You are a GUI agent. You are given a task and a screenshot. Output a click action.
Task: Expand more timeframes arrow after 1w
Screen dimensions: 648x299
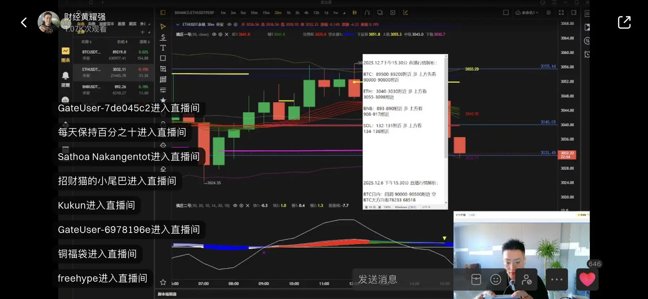point(344,13)
